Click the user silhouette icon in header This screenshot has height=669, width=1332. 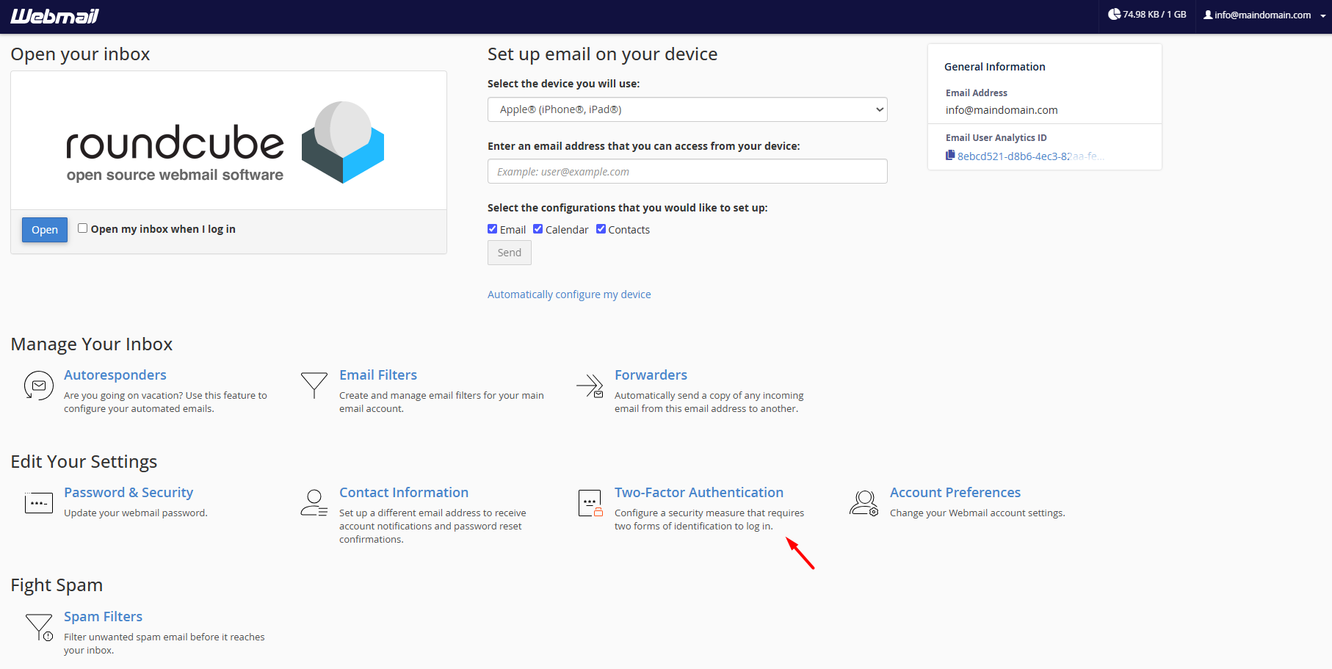click(1208, 15)
